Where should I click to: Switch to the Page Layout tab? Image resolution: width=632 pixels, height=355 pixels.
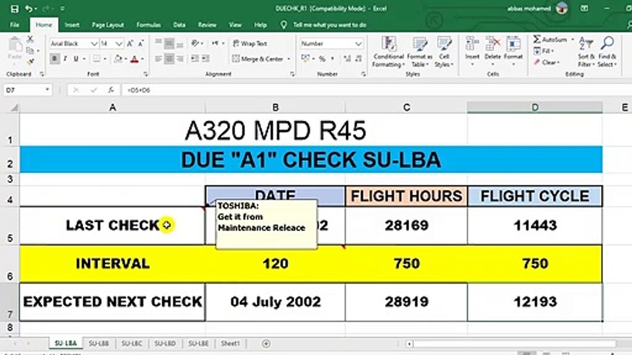(x=109, y=25)
